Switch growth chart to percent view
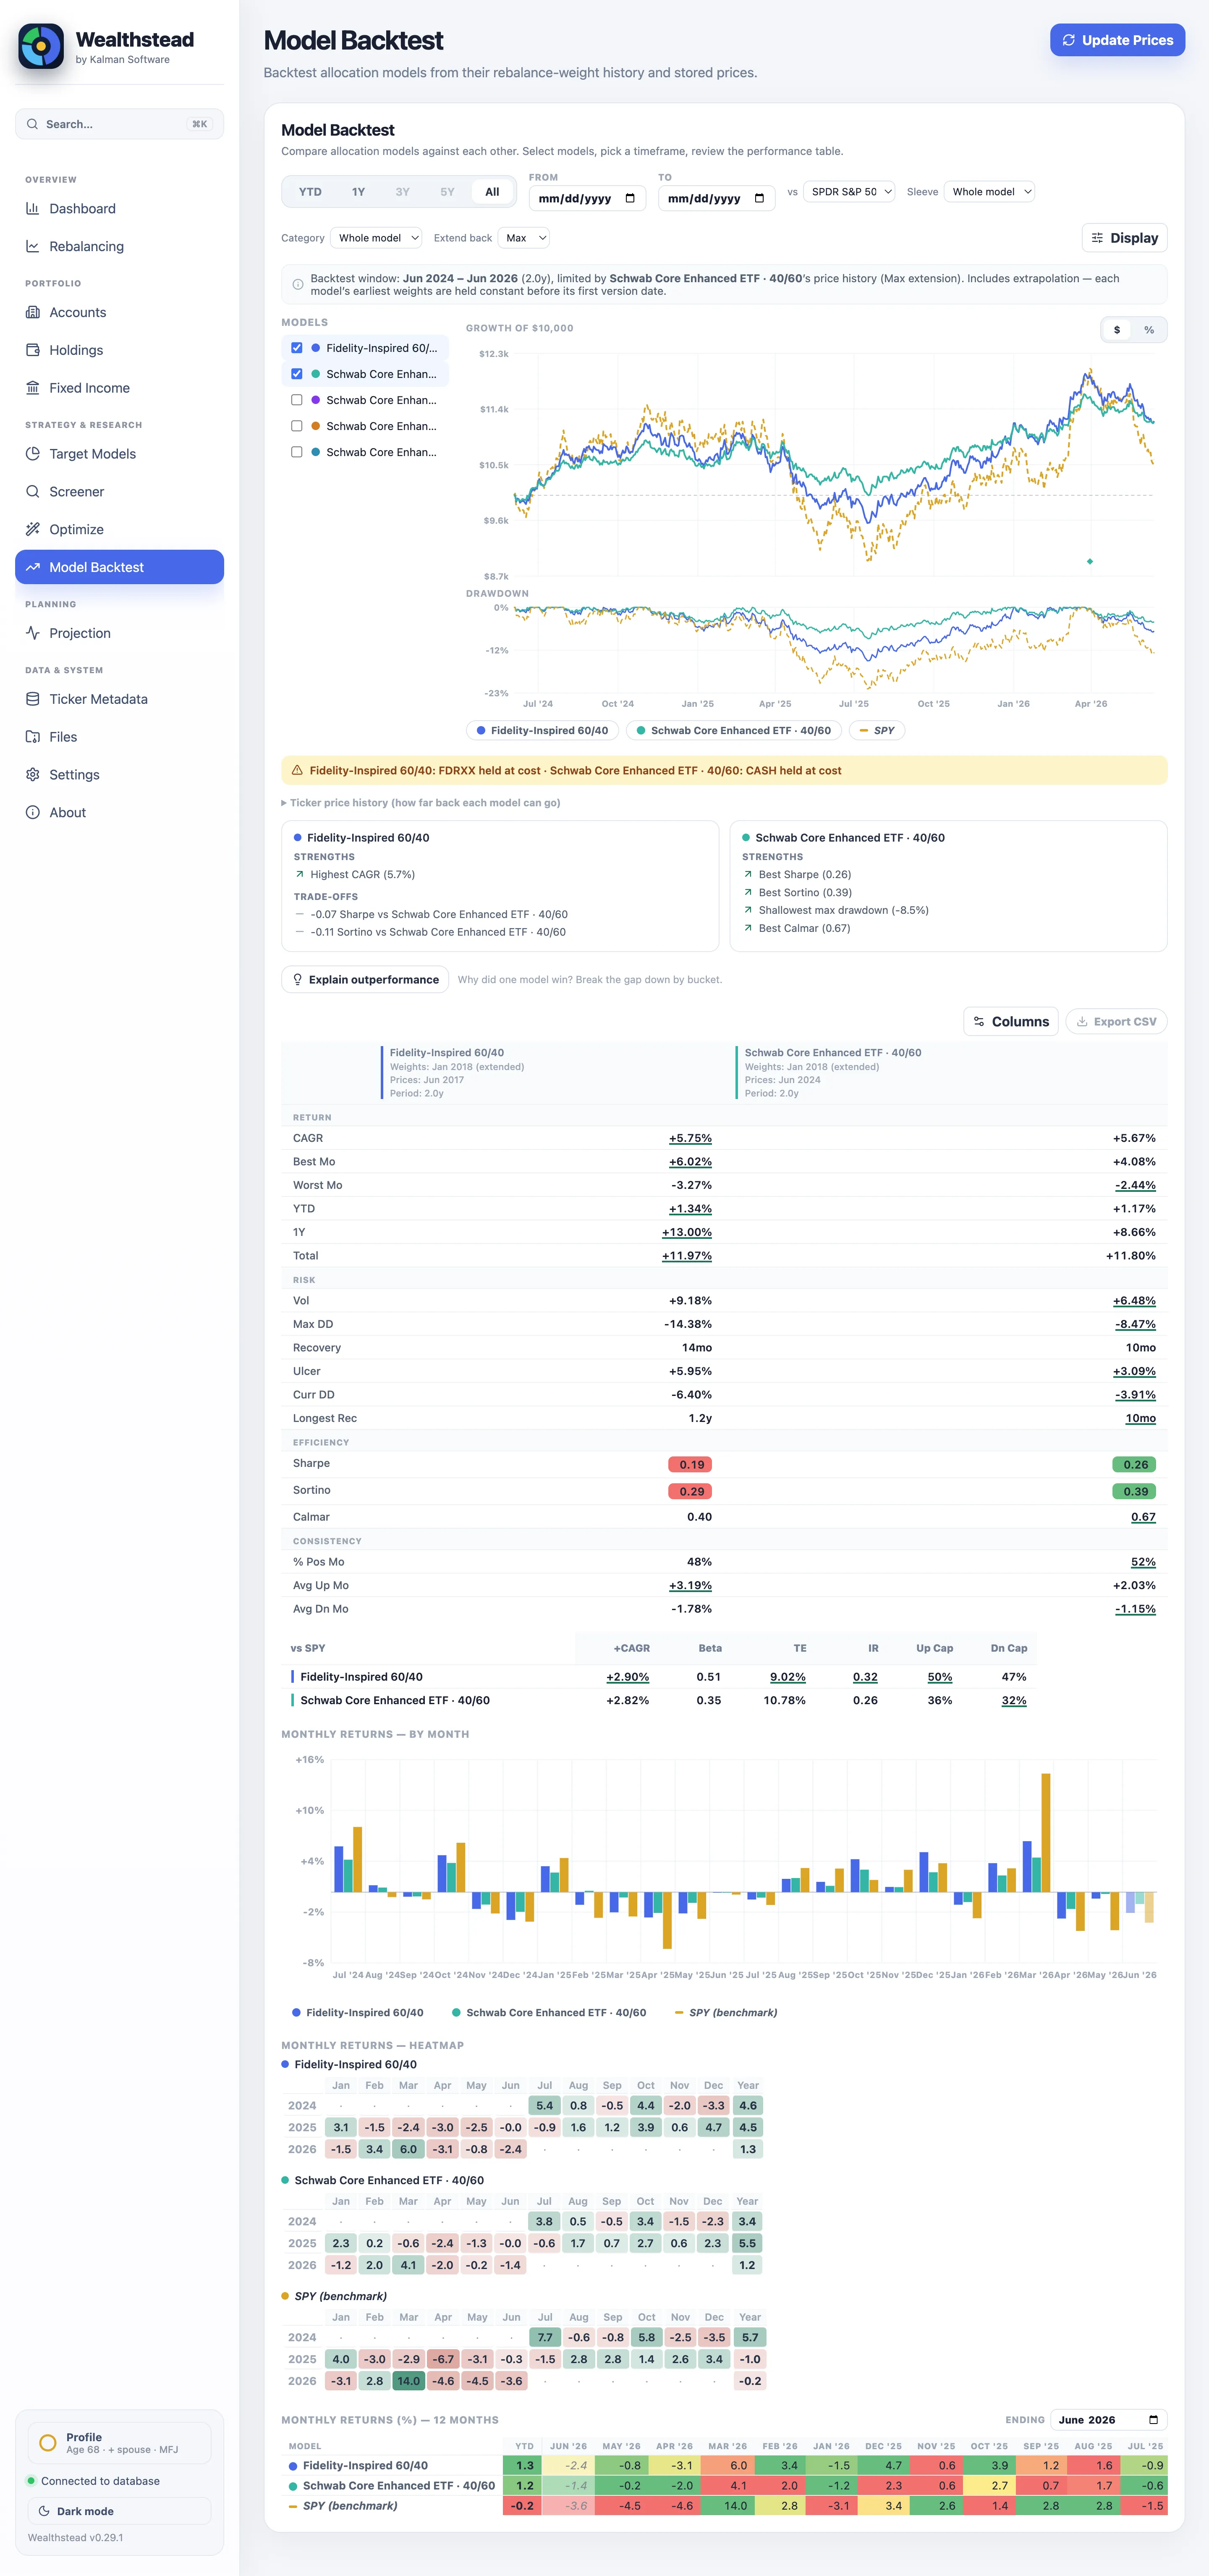 pyautogui.click(x=1149, y=330)
